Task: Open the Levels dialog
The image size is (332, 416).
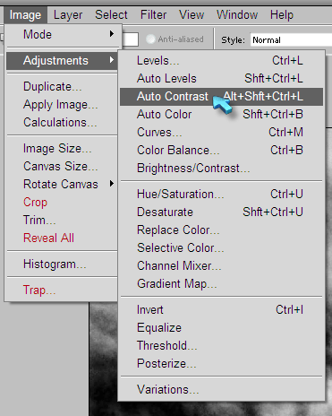Action: pos(221,61)
